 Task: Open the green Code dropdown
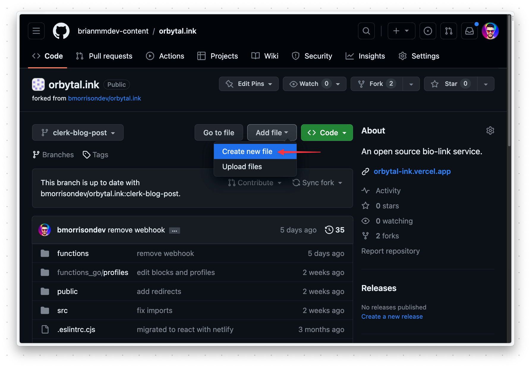point(327,133)
